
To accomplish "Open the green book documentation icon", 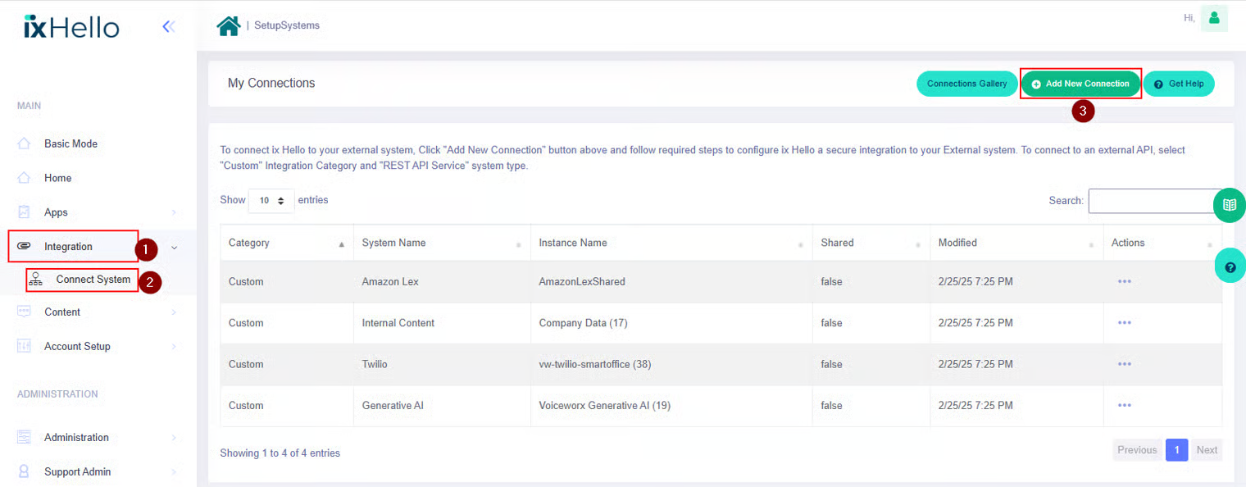I will (x=1229, y=205).
